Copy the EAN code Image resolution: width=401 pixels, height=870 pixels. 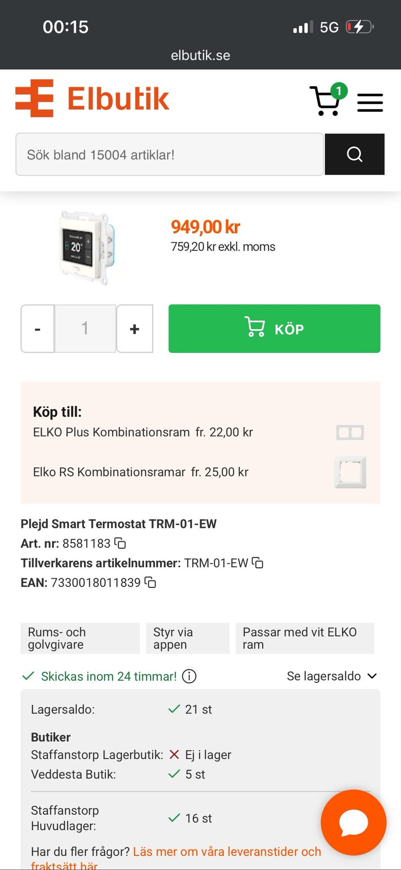pyautogui.click(x=150, y=582)
